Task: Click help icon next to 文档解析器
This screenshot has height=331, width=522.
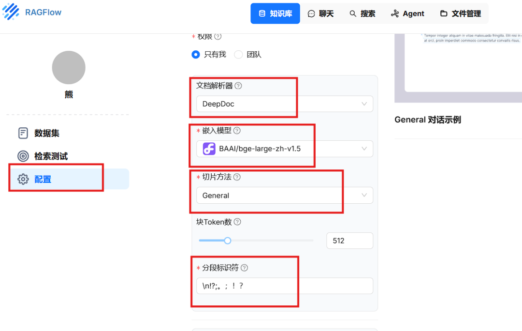Action: click(x=238, y=86)
